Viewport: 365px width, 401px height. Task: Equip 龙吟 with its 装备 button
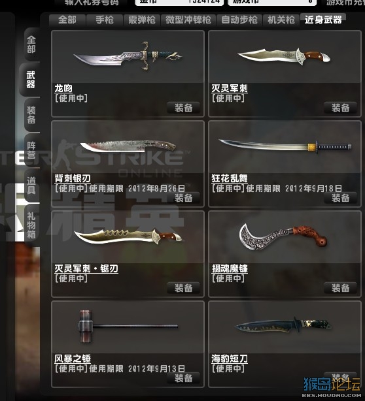pos(183,108)
